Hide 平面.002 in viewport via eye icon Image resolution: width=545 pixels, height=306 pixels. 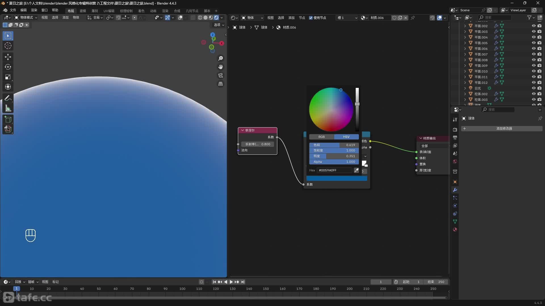coord(534,26)
